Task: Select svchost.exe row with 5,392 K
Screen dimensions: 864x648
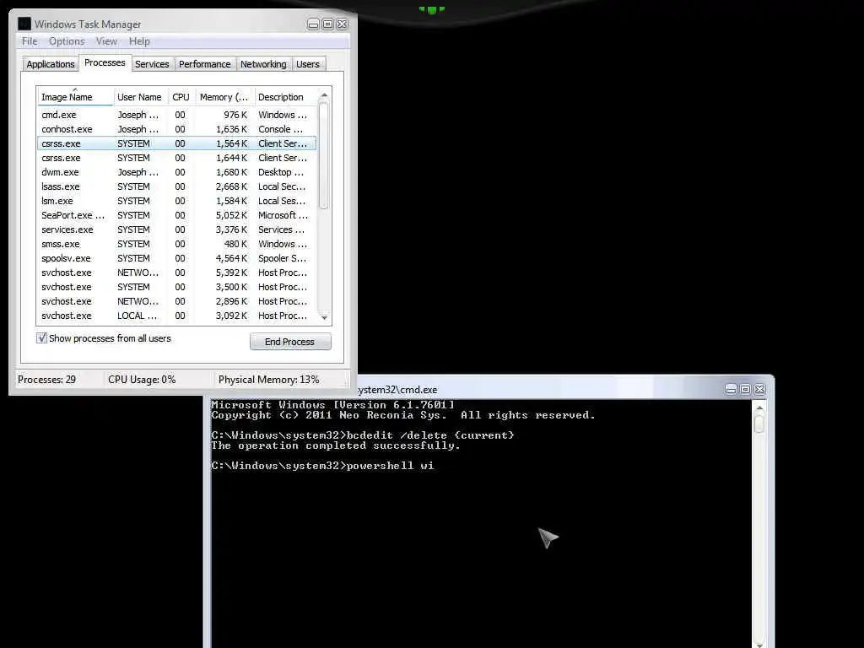Action: tap(176, 273)
